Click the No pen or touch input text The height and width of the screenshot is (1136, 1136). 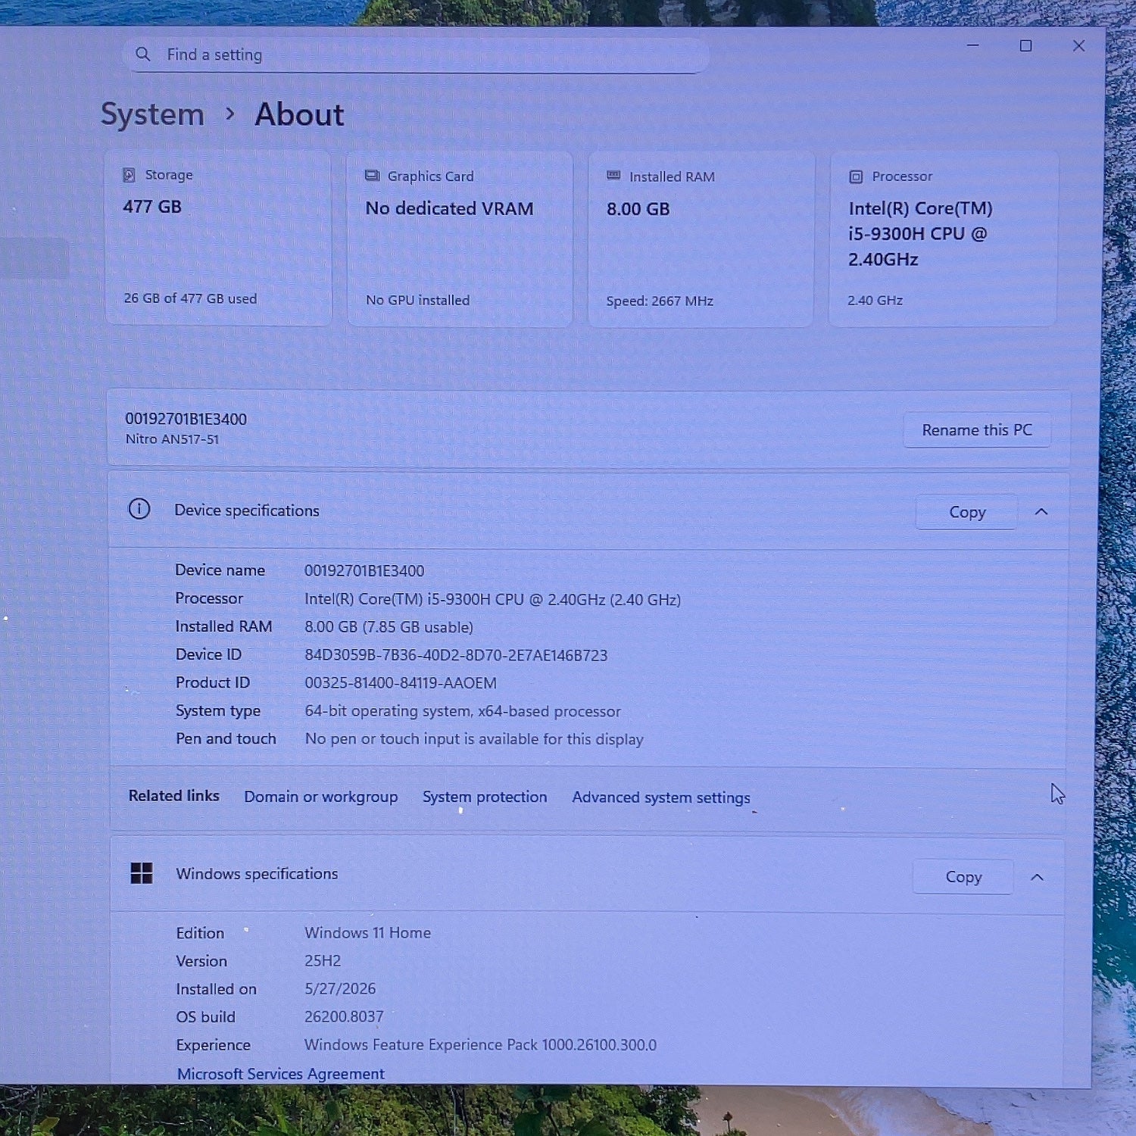click(474, 739)
